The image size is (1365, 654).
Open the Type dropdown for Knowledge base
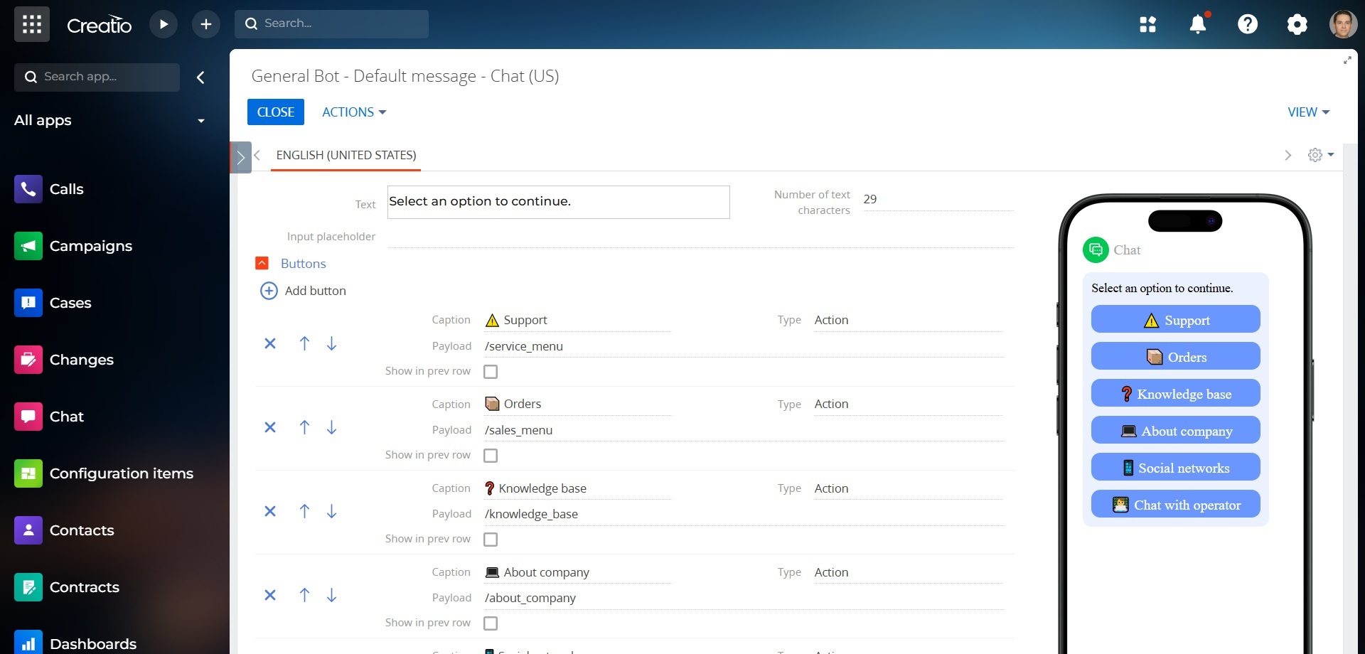click(909, 488)
